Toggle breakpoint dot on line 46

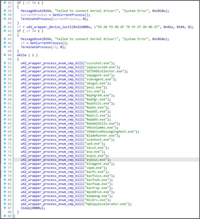pyautogui.click(x=5, y=43)
